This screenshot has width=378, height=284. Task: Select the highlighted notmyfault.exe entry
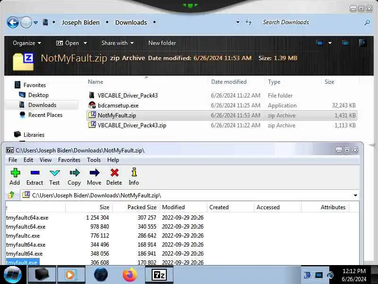point(22,262)
